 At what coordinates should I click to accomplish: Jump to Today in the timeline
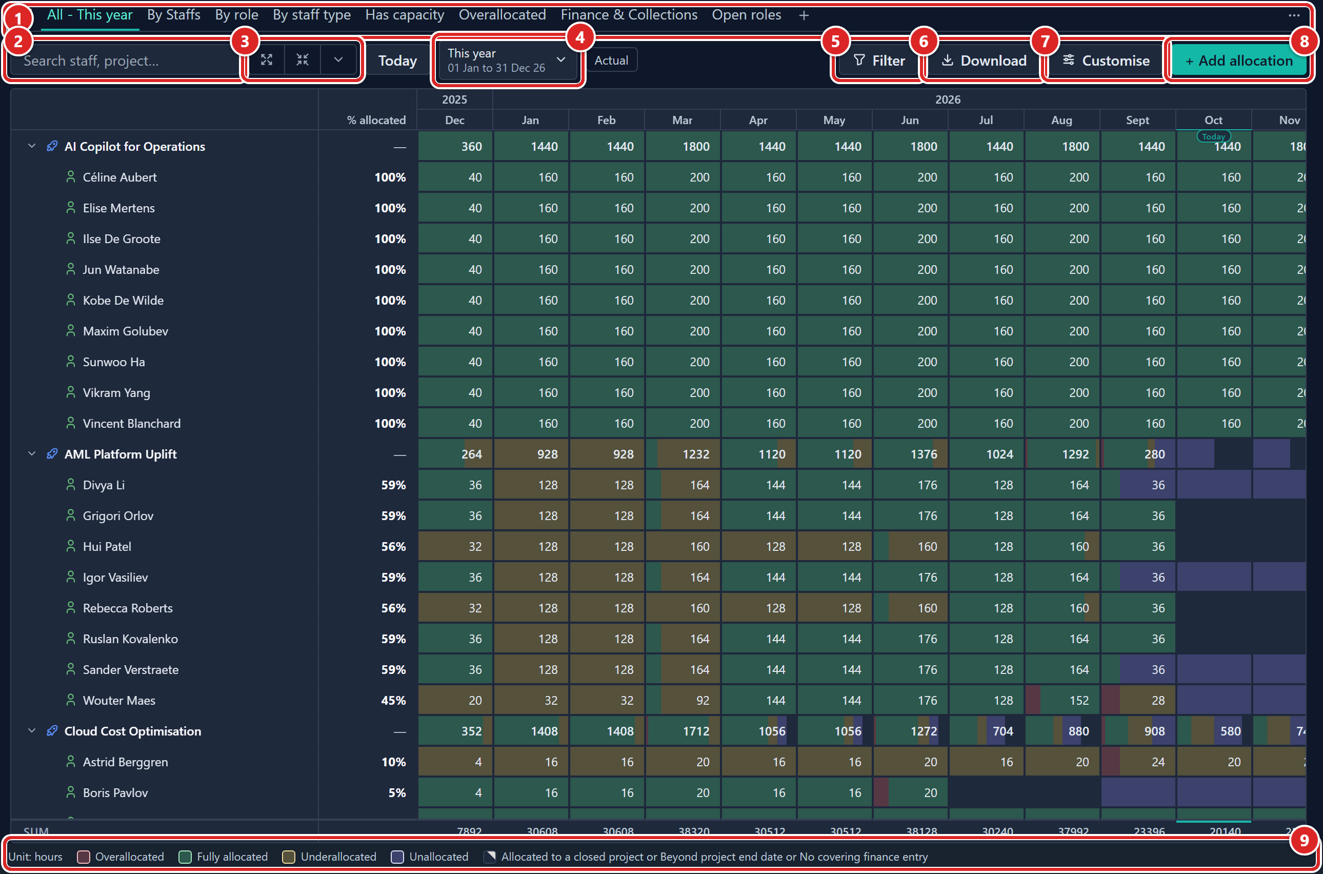397,60
